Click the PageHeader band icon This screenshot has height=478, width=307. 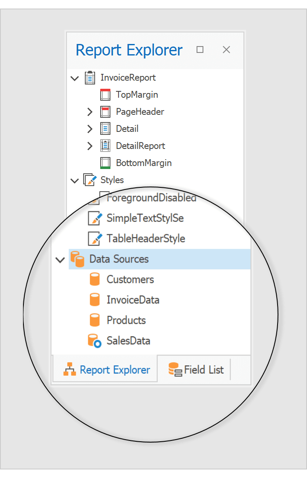[x=105, y=111]
